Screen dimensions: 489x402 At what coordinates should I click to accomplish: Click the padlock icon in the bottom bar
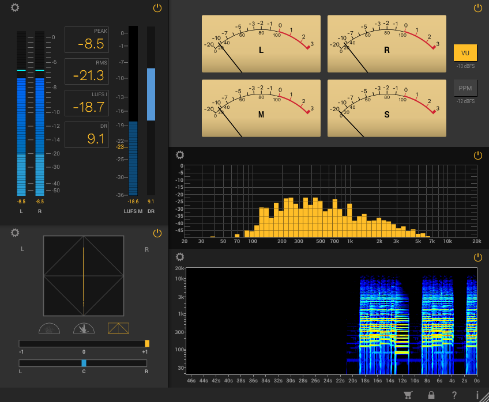click(431, 395)
